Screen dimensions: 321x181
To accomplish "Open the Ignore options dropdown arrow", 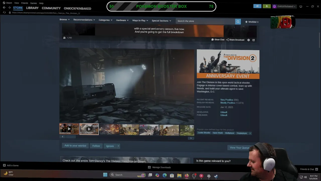I will (x=118, y=146).
